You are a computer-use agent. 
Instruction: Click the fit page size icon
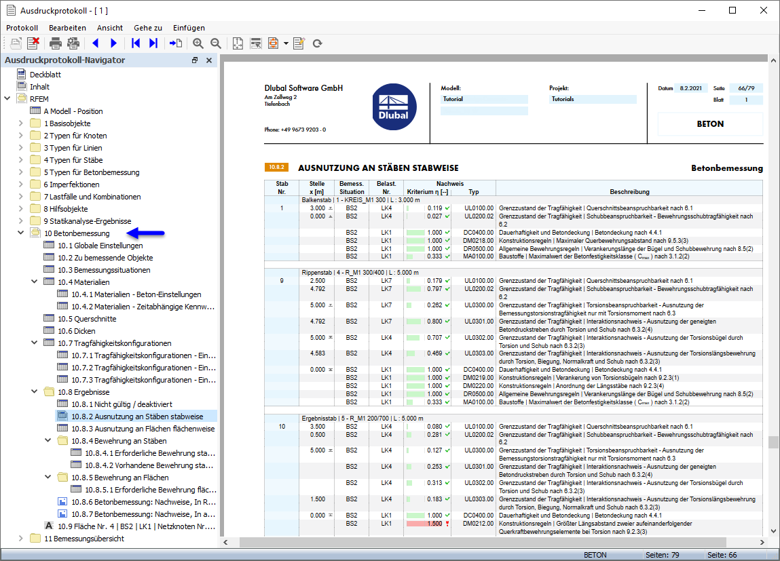click(238, 43)
